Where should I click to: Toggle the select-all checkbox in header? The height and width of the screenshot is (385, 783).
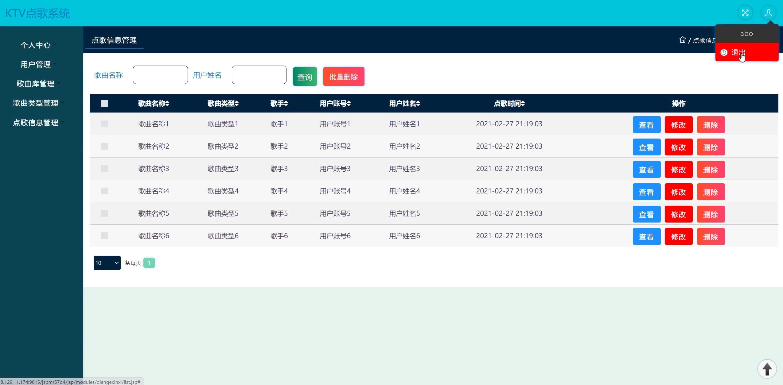click(x=104, y=103)
